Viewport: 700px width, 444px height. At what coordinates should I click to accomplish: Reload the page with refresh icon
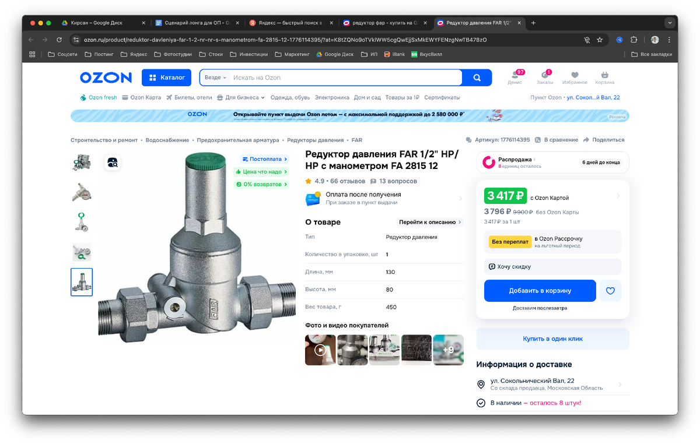(x=59, y=40)
